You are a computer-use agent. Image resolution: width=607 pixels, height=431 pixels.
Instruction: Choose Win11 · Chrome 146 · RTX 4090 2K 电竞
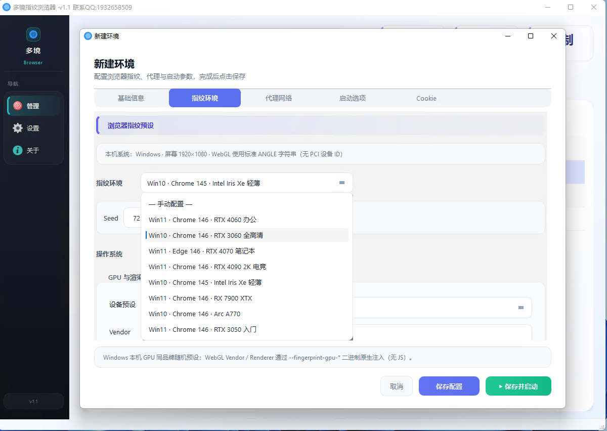[x=246, y=267]
